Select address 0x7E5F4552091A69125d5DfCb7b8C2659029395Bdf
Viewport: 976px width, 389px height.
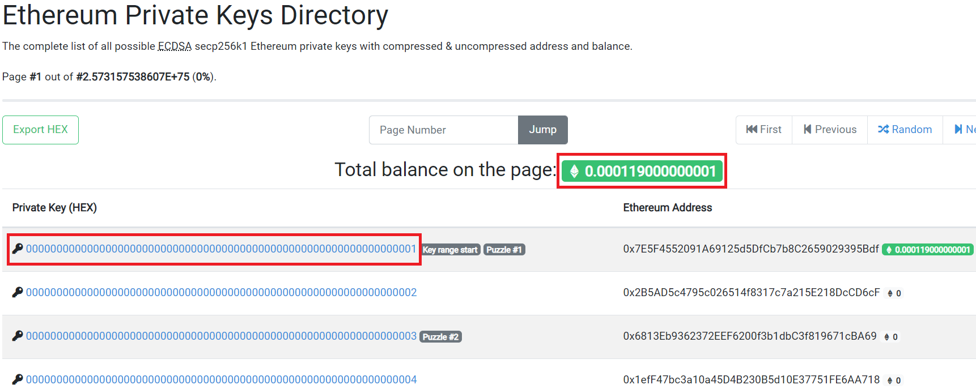[x=751, y=249]
